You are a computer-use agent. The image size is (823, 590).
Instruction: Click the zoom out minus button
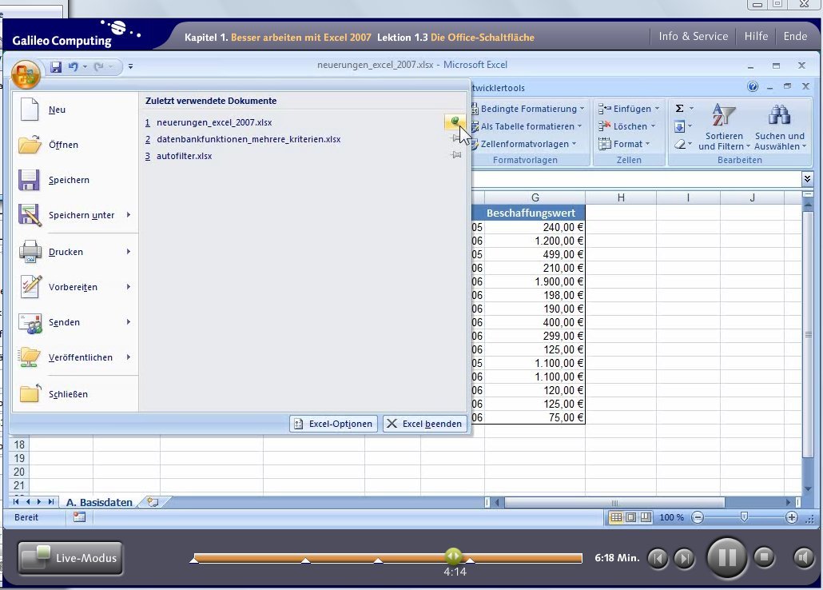point(698,517)
